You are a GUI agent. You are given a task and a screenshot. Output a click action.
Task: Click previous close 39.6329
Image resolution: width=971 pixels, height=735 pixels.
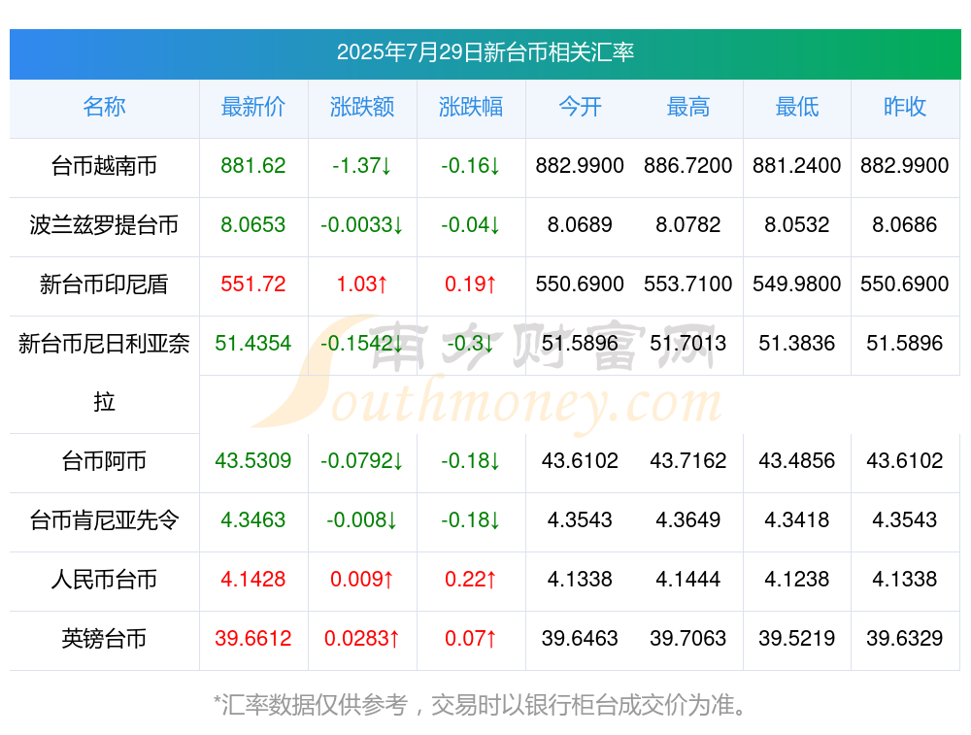tap(905, 639)
